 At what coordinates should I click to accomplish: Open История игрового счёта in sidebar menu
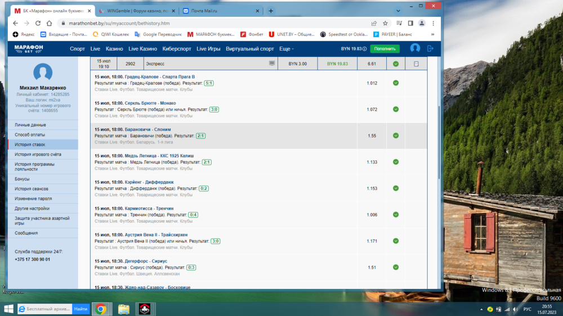point(38,154)
